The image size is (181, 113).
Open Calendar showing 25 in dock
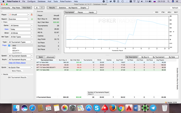click(48, 108)
